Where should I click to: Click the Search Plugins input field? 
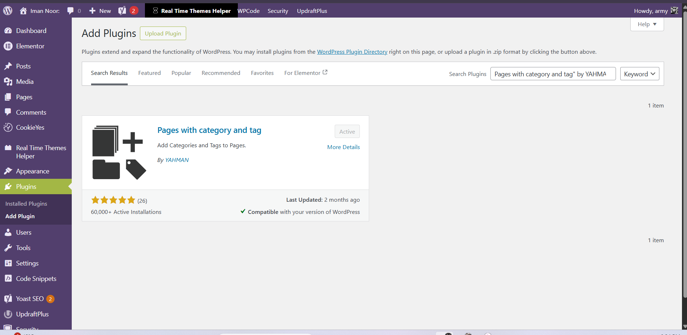coord(553,74)
